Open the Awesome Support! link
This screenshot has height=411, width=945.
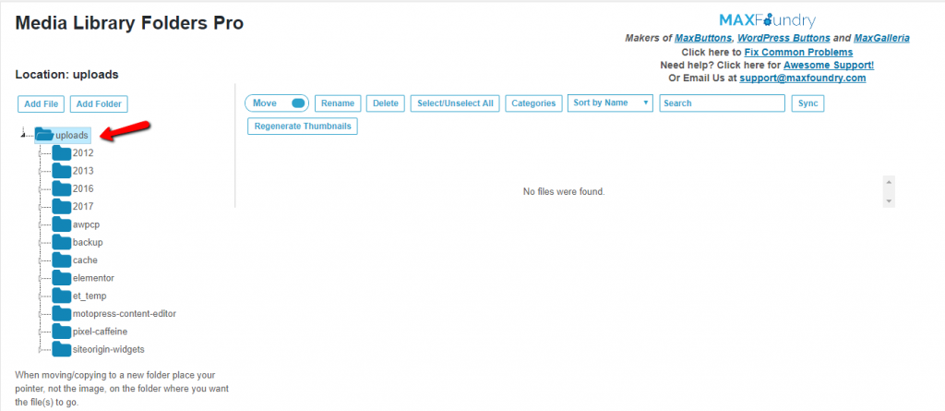coord(829,65)
